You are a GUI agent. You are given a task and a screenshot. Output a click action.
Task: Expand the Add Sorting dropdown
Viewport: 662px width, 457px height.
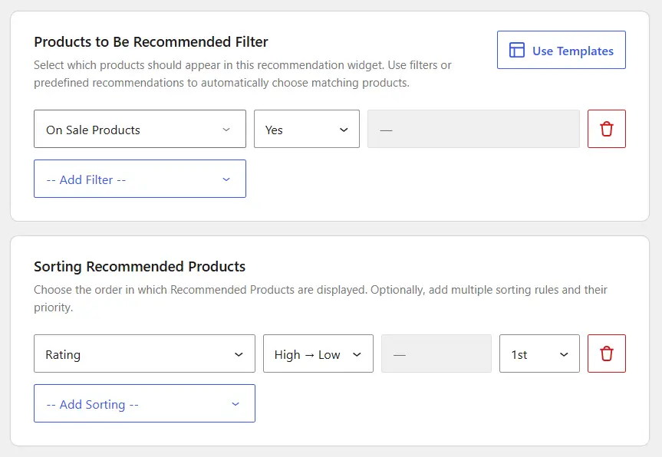point(144,403)
